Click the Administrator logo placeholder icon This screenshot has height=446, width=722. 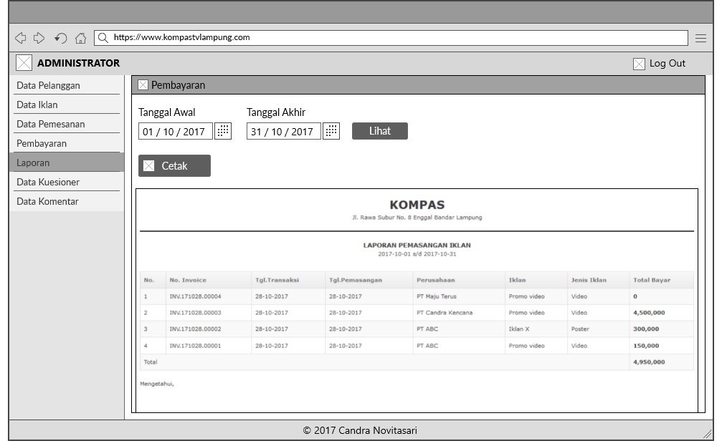click(x=24, y=63)
